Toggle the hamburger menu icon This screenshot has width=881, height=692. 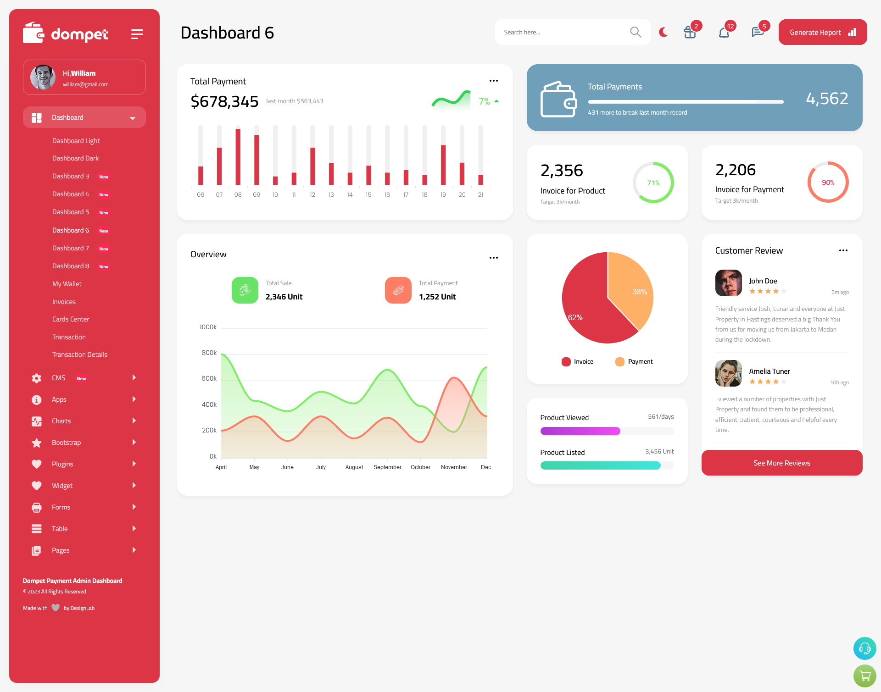[x=137, y=33]
